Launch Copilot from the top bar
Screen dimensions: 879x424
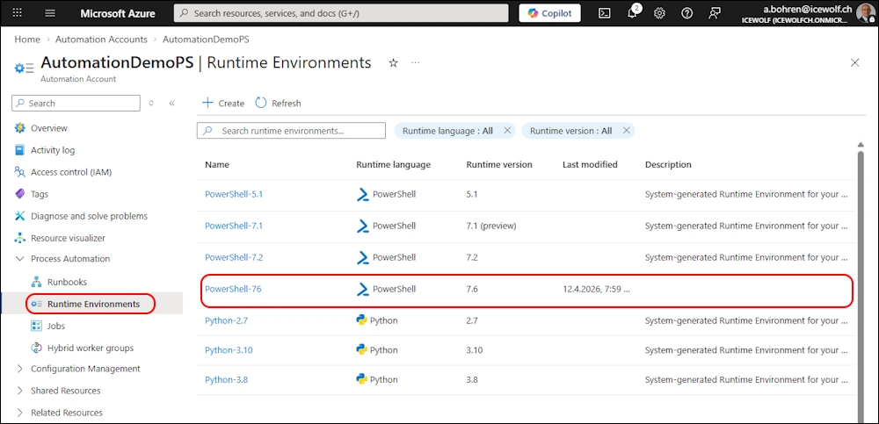(549, 13)
